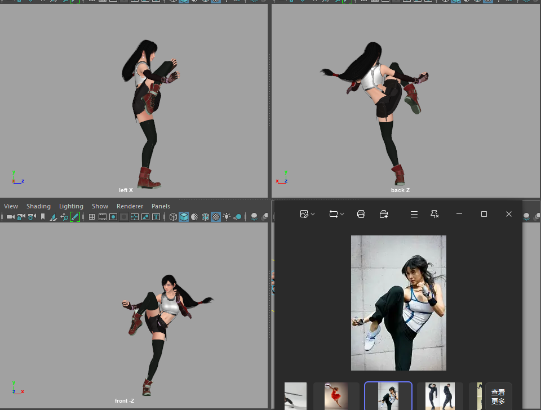Open the Panels menu
The height and width of the screenshot is (410, 541).
click(161, 206)
